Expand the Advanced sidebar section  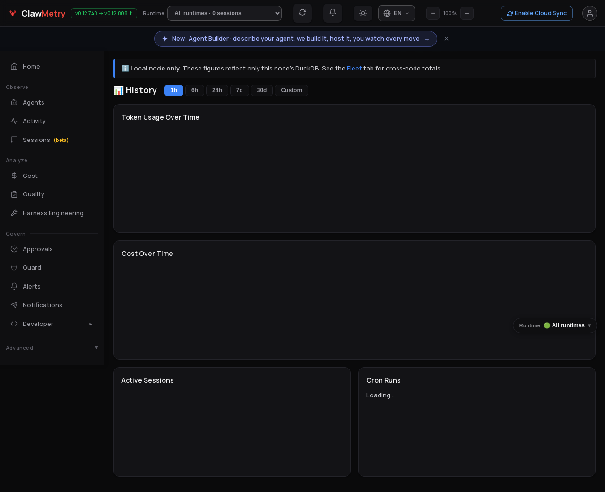pos(52,347)
